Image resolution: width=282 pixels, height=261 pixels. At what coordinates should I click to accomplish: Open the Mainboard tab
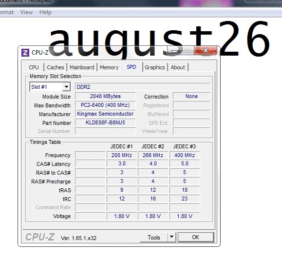[x=82, y=67]
